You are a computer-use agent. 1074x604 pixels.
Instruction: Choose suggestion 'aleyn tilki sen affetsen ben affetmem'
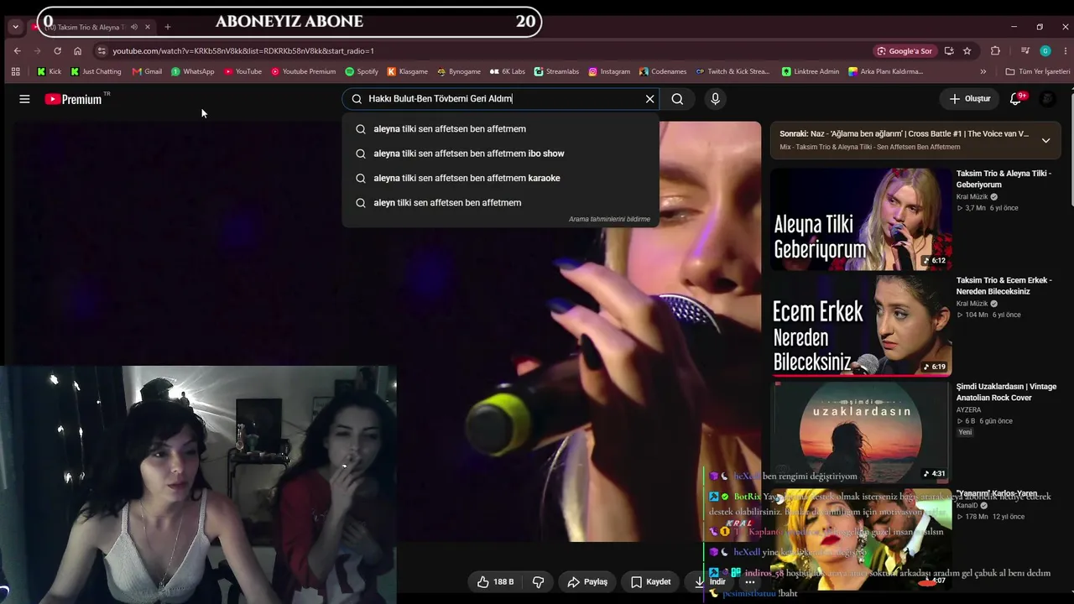coord(500,203)
